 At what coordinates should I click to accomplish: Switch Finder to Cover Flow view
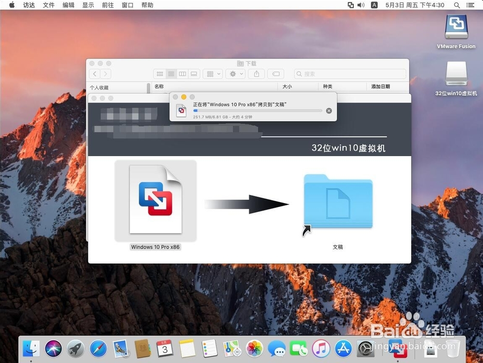(x=194, y=74)
